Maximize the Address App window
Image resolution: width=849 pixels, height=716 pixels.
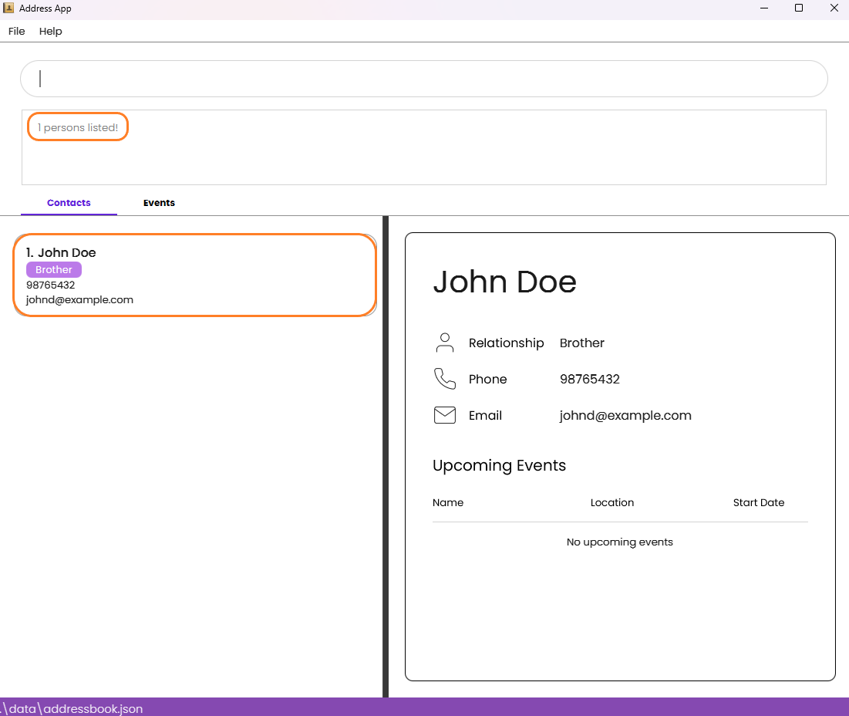(x=799, y=8)
